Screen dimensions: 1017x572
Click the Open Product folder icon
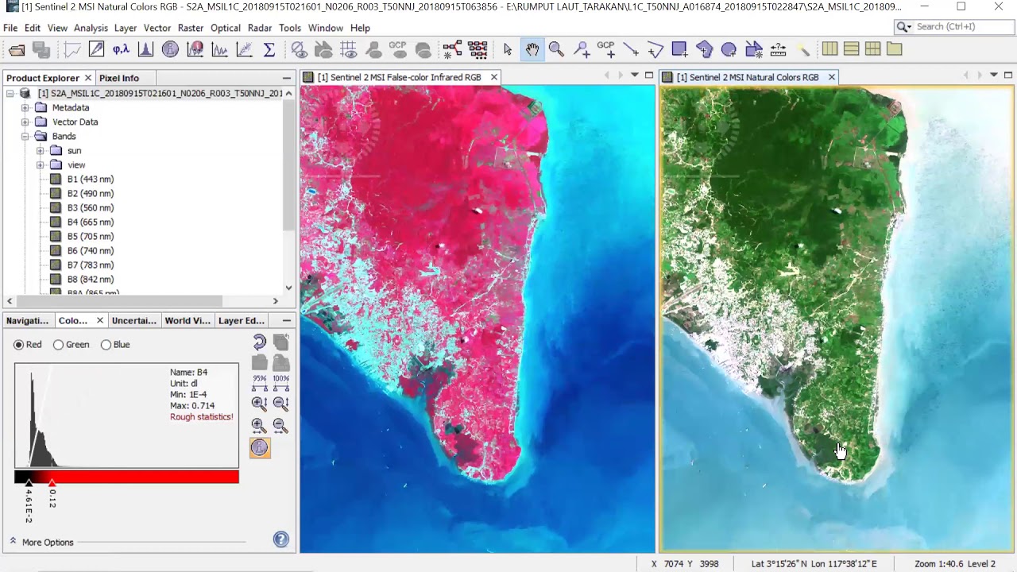coord(17,50)
